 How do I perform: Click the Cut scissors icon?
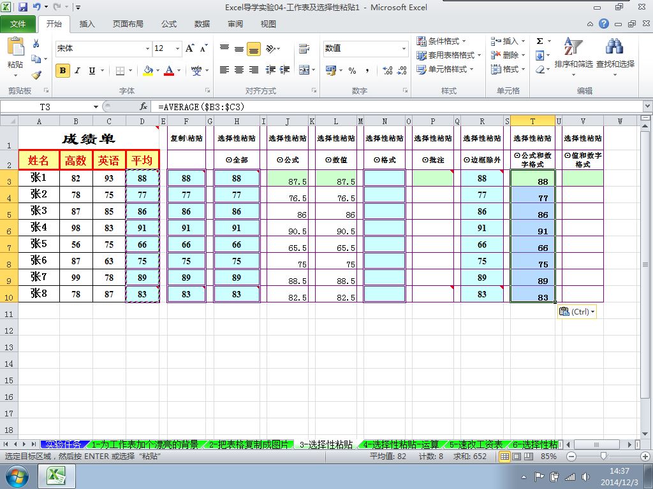click(x=36, y=43)
